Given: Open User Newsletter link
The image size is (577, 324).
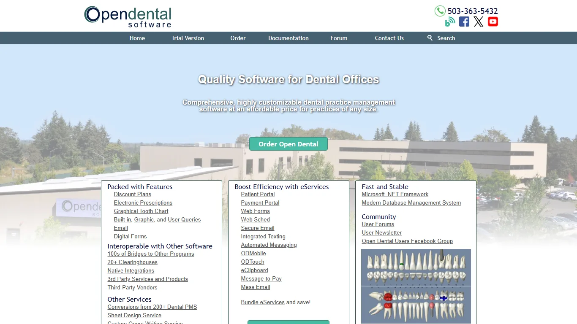Looking at the screenshot, I should [382, 233].
